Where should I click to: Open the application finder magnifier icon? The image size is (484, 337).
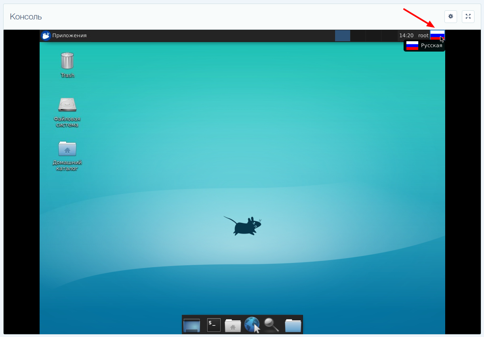[272, 325]
